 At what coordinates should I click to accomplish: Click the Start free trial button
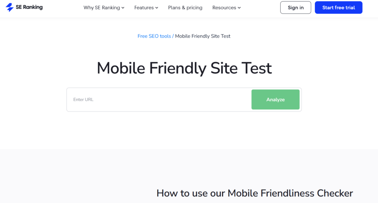click(339, 8)
